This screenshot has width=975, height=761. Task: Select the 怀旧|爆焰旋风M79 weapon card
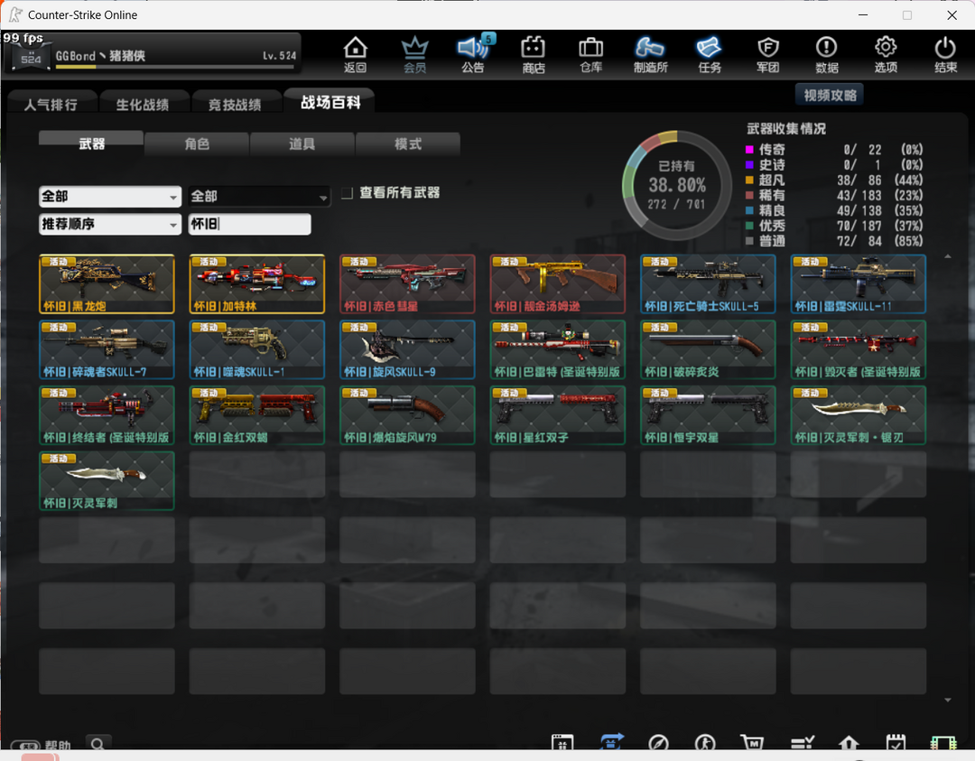[407, 415]
